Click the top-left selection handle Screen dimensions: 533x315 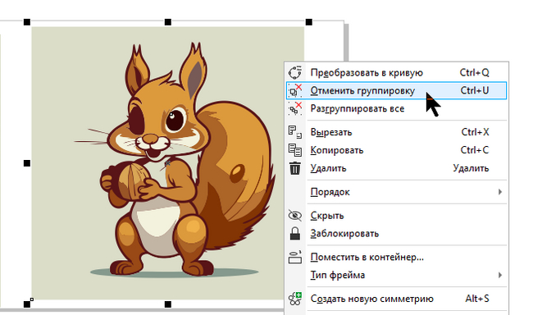click(x=27, y=22)
